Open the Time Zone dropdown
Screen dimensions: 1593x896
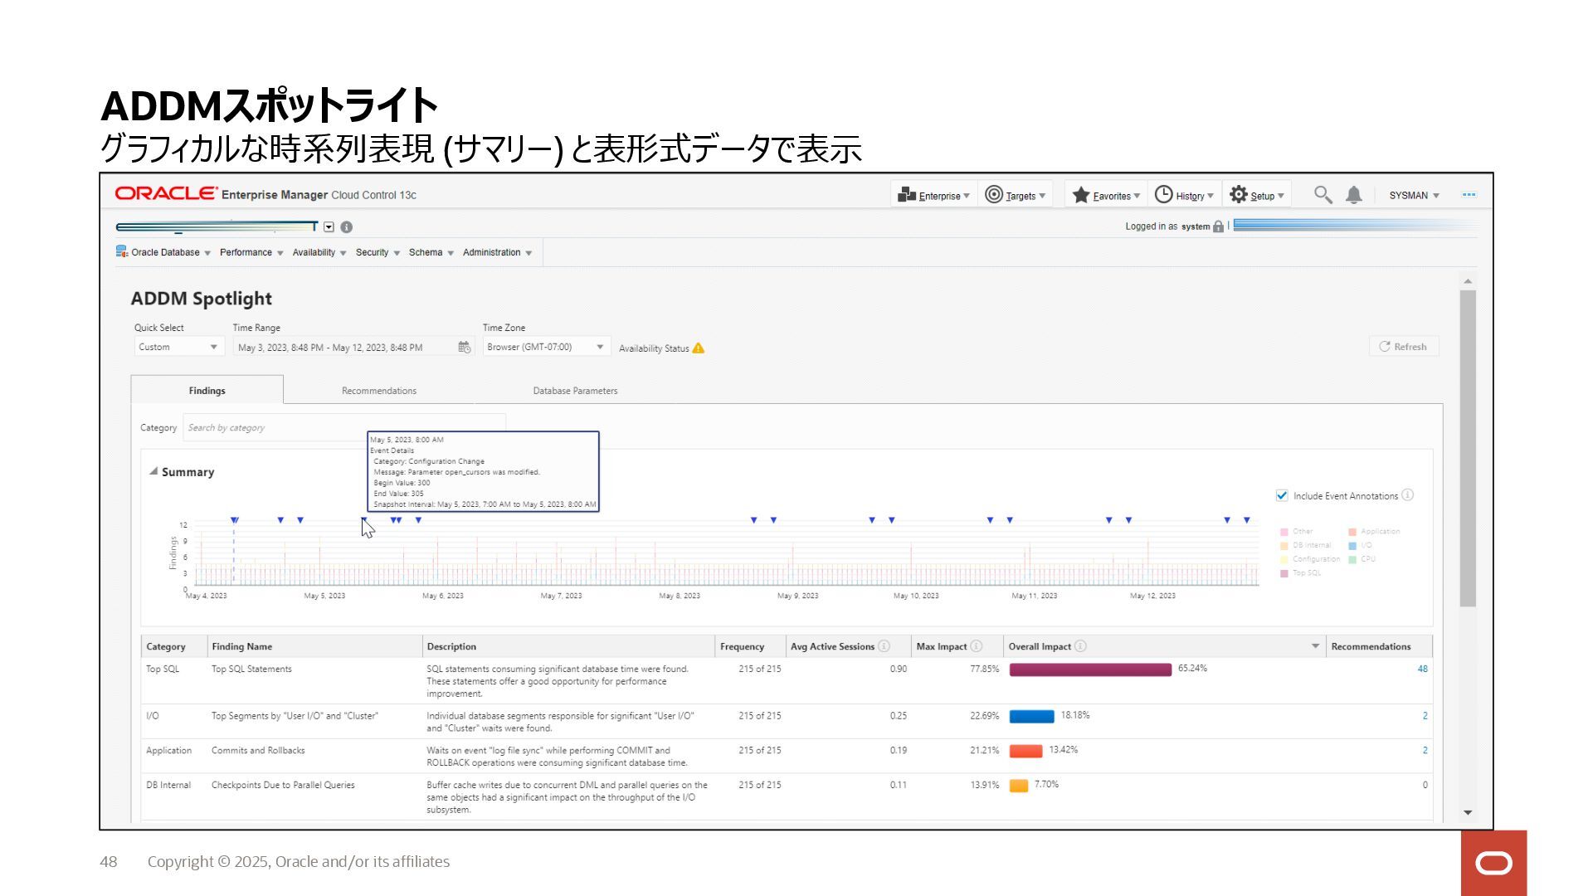tap(546, 347)
